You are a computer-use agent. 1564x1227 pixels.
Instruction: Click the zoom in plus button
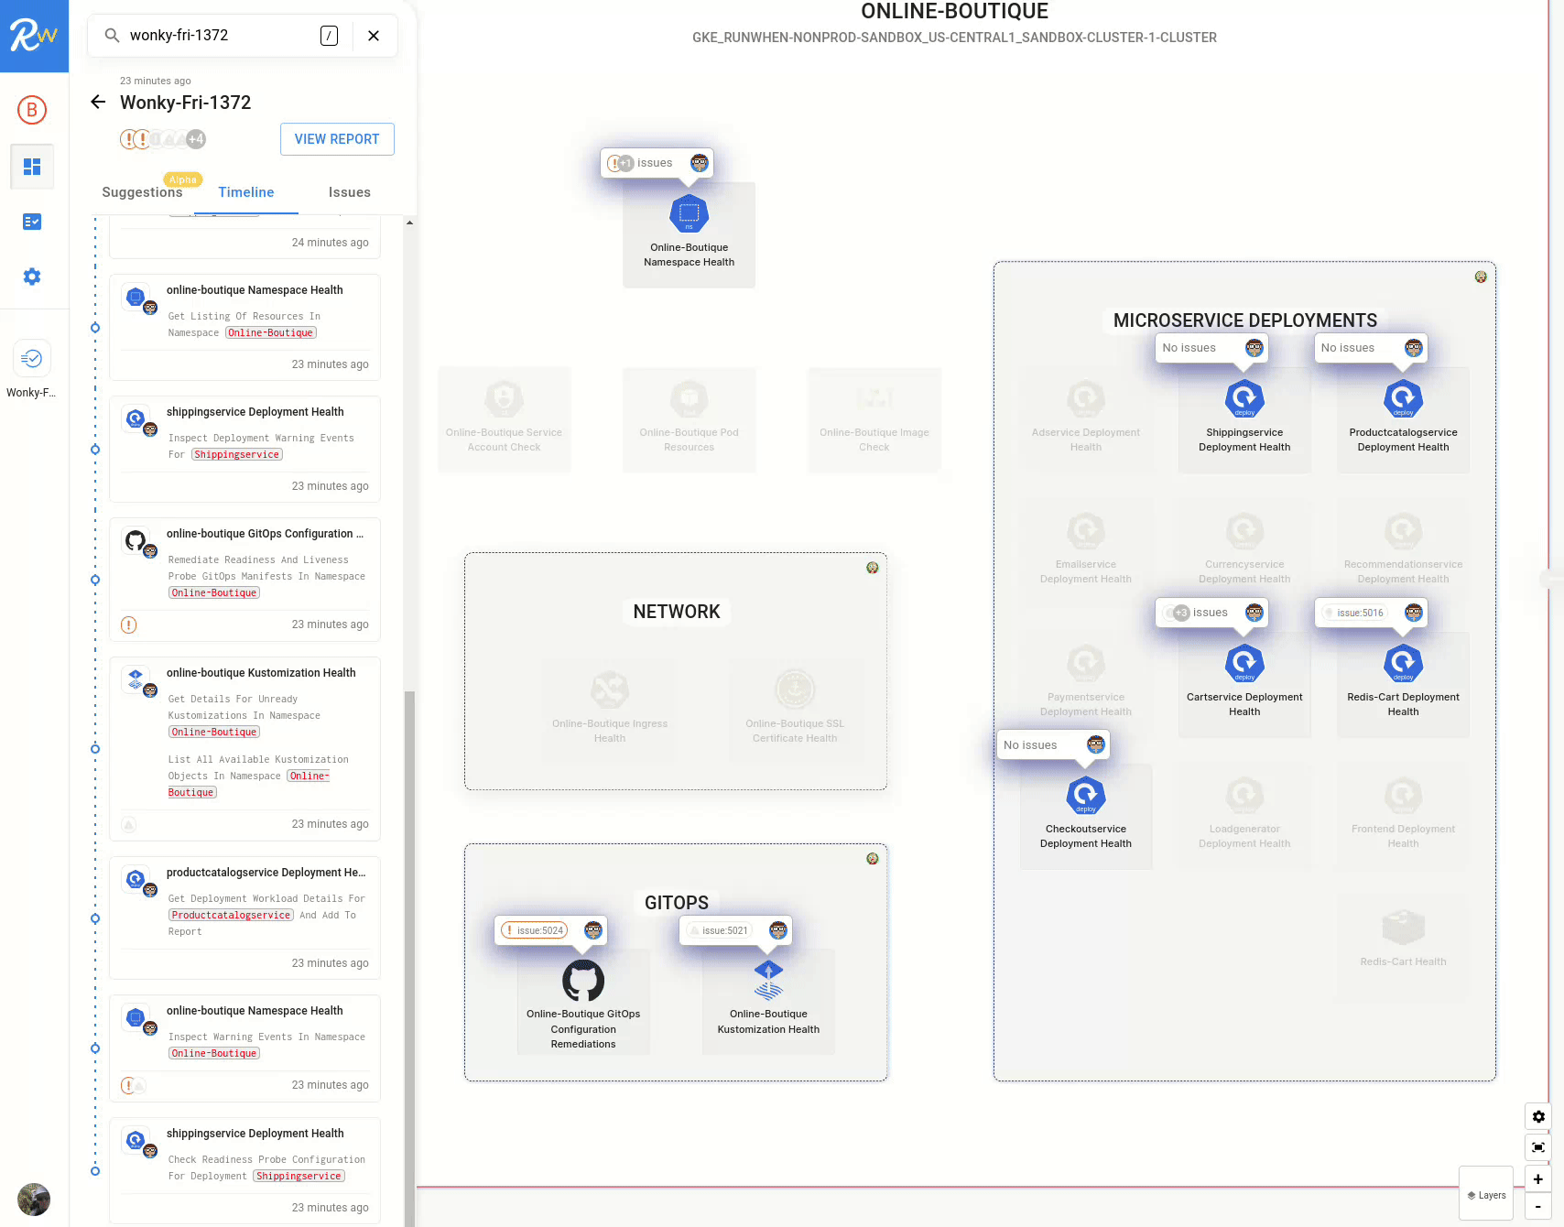[1538, 1179]
